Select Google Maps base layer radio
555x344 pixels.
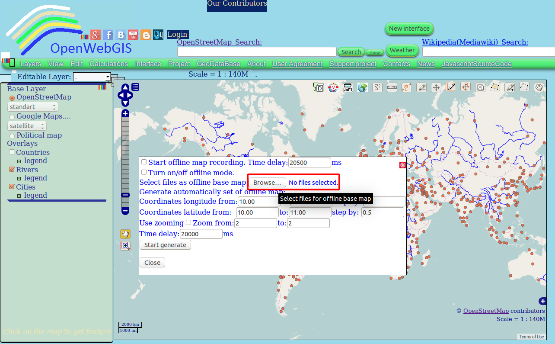pos(12,117)
